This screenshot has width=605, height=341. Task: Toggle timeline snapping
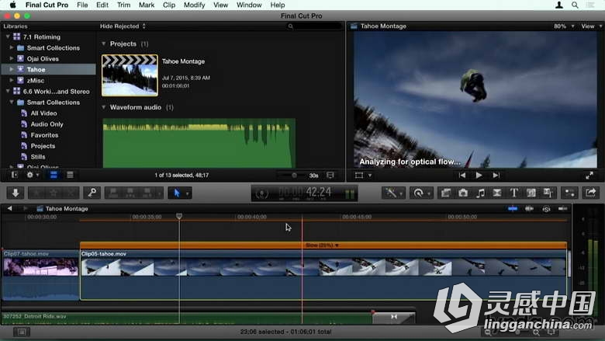562,208
